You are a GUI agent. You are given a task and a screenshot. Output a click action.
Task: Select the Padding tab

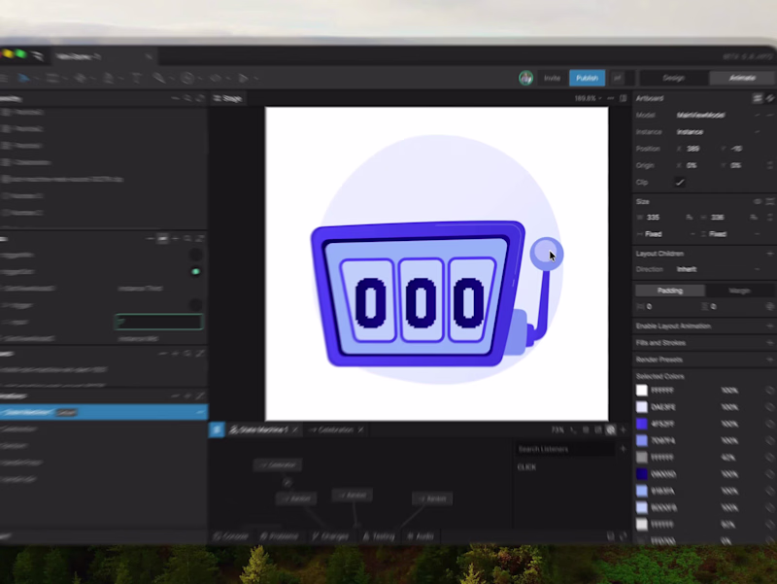(670, 291)
